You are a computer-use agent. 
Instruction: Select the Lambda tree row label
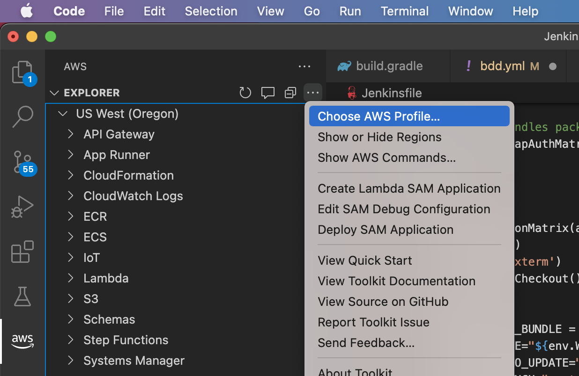[106, 278]
